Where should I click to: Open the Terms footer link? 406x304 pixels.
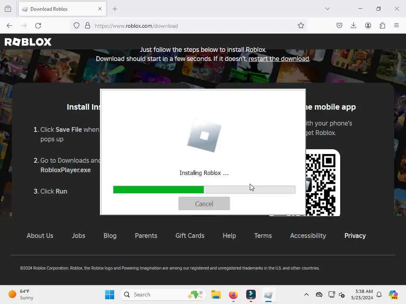tap(263, 236)
